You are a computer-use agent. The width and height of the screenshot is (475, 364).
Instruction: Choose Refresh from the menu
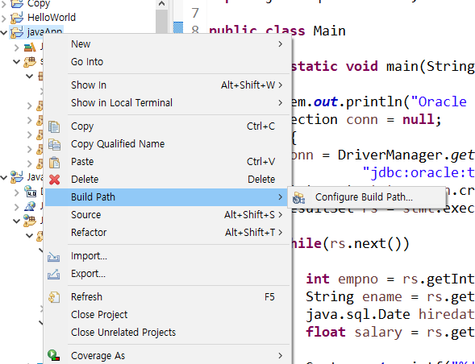coord(168,297)
